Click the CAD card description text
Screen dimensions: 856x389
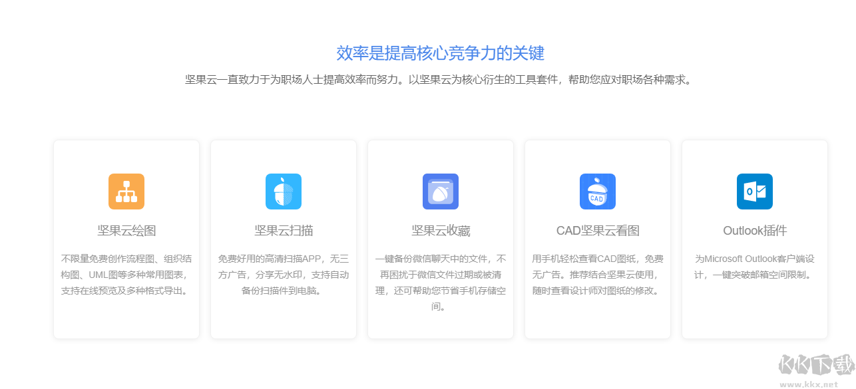[597, 275]
